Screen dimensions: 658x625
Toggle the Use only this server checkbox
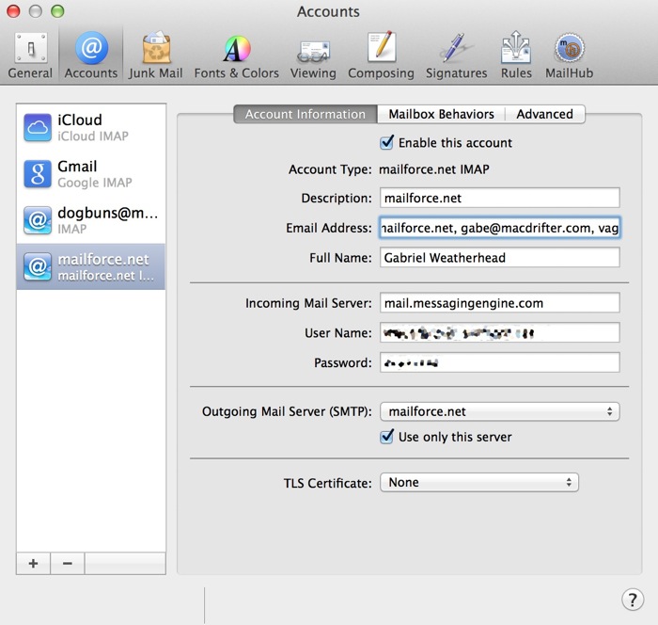click(x=386, y=437)
